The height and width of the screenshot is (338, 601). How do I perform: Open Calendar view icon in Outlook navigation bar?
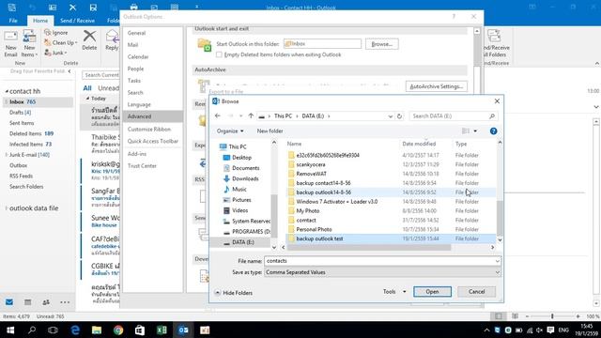click(27, 302)
